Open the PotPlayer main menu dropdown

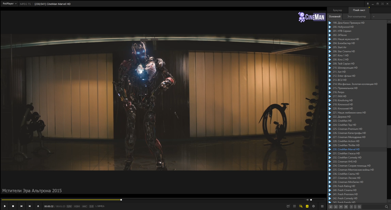click(9, 4)
